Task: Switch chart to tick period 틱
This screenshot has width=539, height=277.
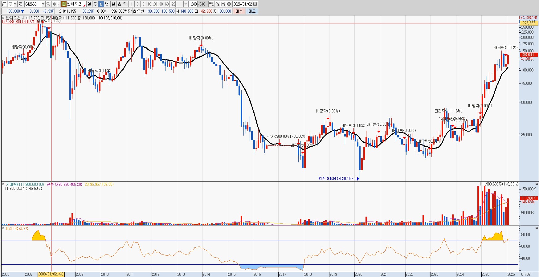Action: (125, 4)
